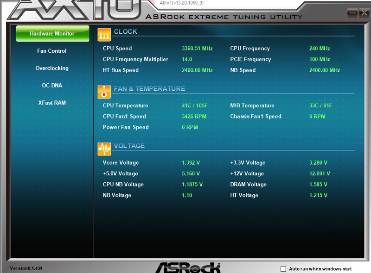Click the +3.3V Voltage label
The image size is (371, 273).
click(x=248, y=163)
